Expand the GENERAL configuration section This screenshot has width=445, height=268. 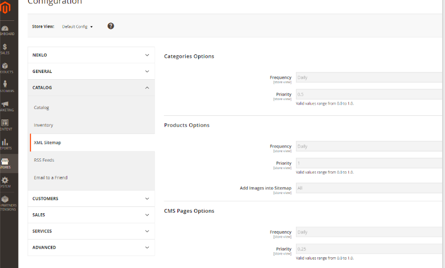coord(91,72)
